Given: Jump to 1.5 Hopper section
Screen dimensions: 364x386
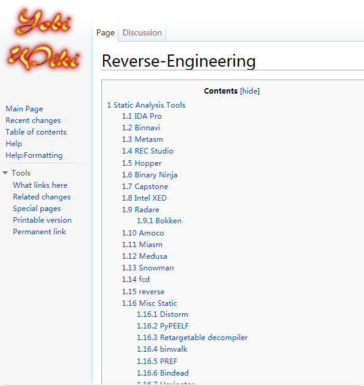Looking at the screenshot, I should click(142, 163).
